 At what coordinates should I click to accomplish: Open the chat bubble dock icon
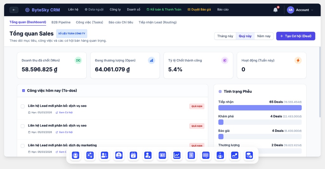[x=206, y=155]
